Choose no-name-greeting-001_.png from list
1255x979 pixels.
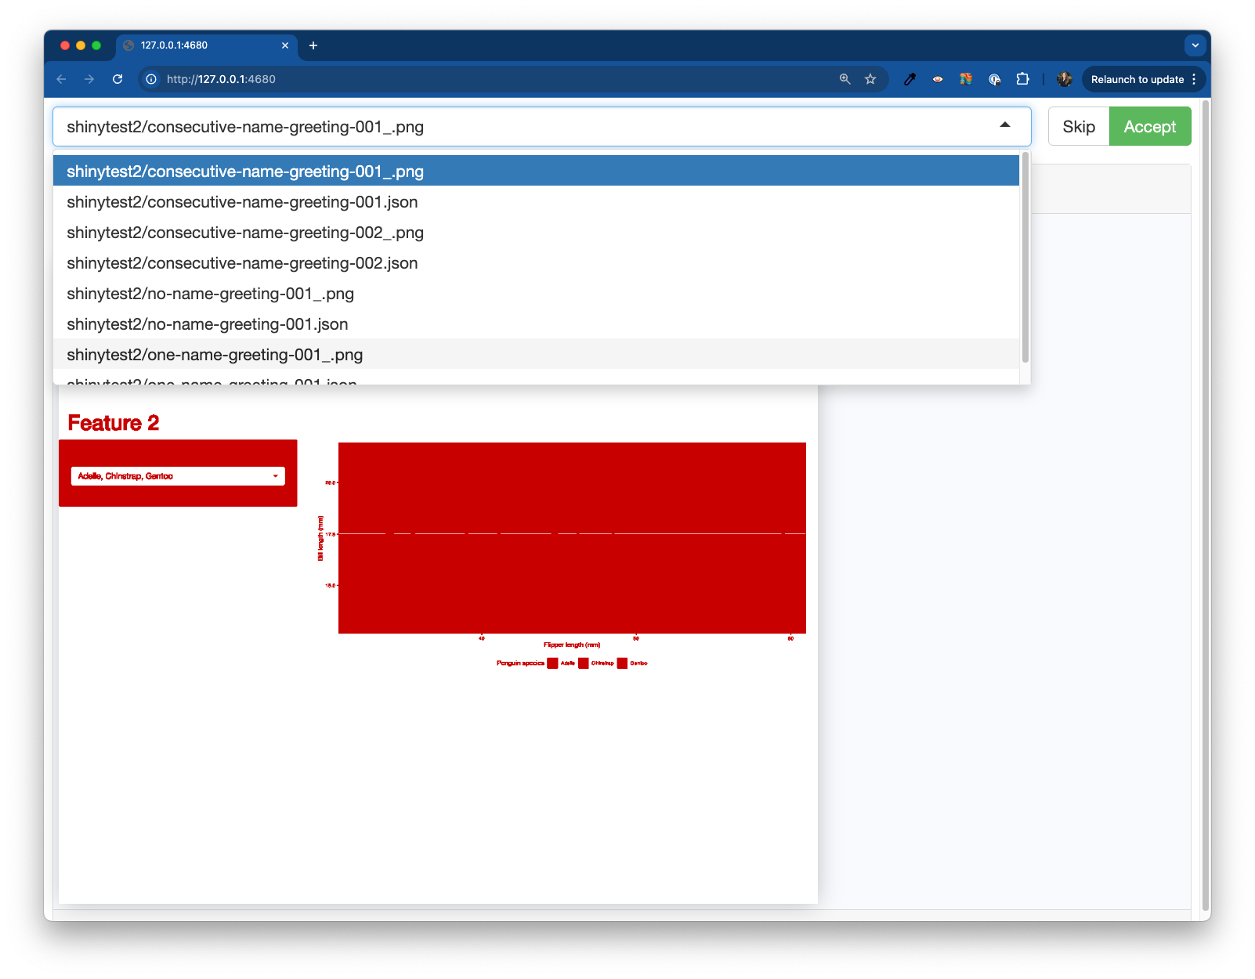[x=210, y=294]
